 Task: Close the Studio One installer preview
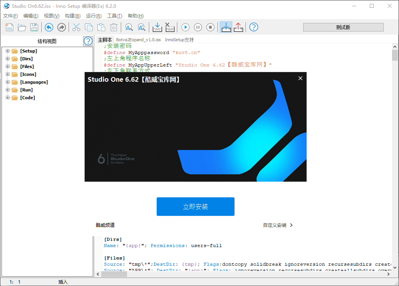coord(300,78)
